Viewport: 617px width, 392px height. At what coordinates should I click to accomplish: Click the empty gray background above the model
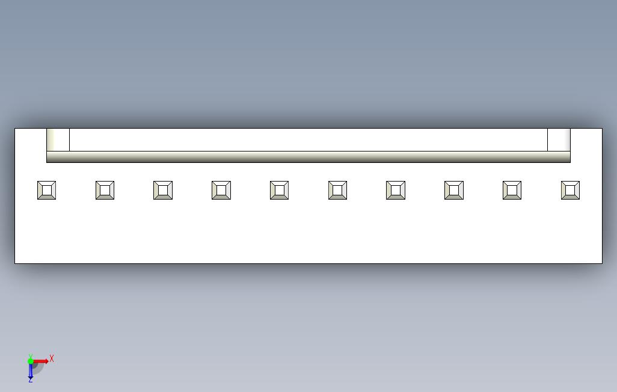click(x=308, y=59)
